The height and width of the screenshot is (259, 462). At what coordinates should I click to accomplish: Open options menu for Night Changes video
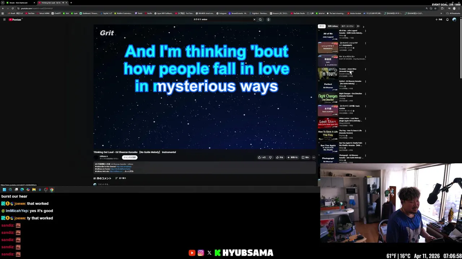(365, 94)
